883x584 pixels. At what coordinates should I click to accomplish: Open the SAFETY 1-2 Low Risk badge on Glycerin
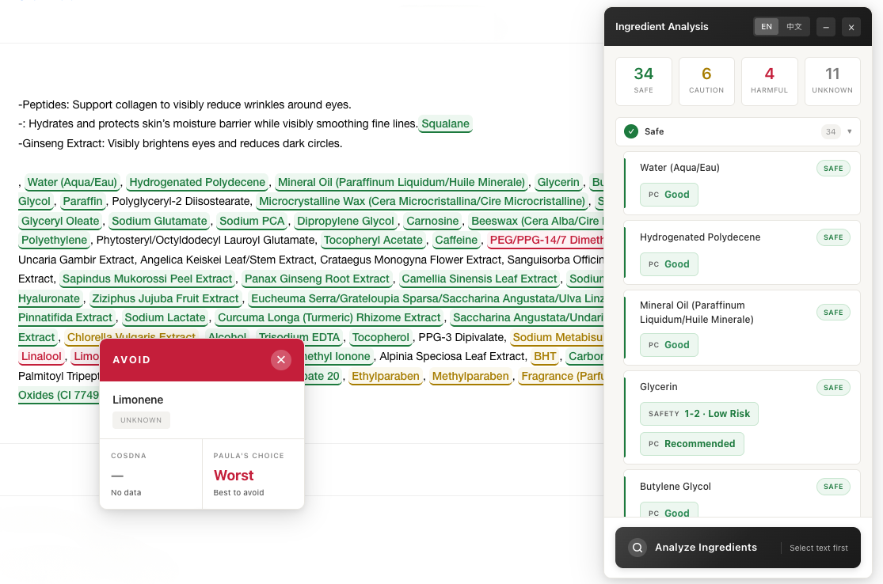coord(699,414)
